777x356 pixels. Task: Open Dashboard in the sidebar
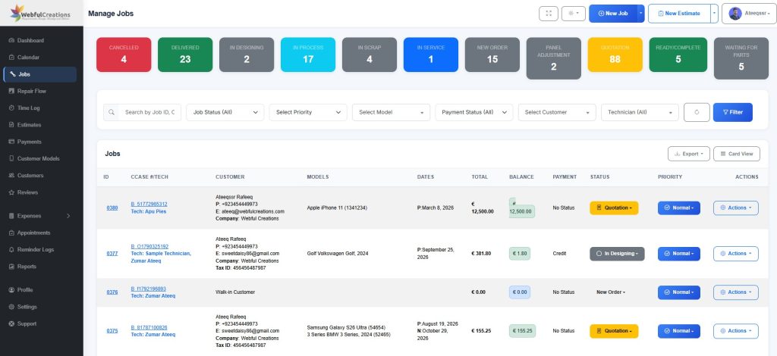pos(39,41)
